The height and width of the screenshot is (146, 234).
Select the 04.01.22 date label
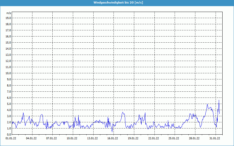[31, 139]
